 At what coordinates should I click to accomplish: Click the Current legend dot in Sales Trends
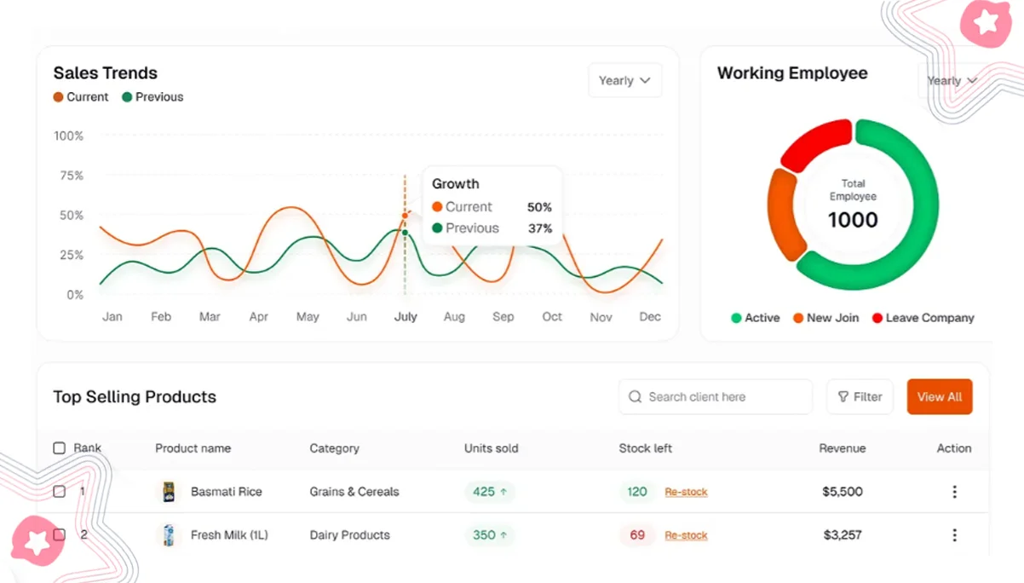pos(58,97)
